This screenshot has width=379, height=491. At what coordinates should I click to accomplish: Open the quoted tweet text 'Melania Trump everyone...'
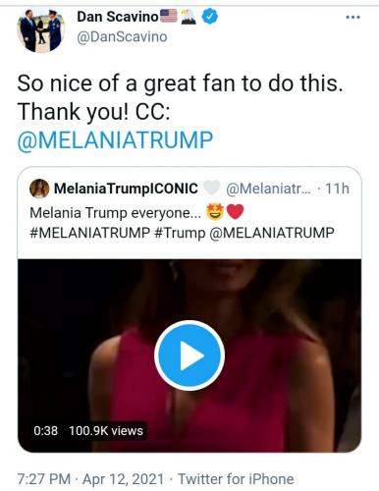coord(115,213)
